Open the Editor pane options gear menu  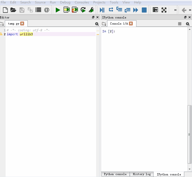point(97,24)
